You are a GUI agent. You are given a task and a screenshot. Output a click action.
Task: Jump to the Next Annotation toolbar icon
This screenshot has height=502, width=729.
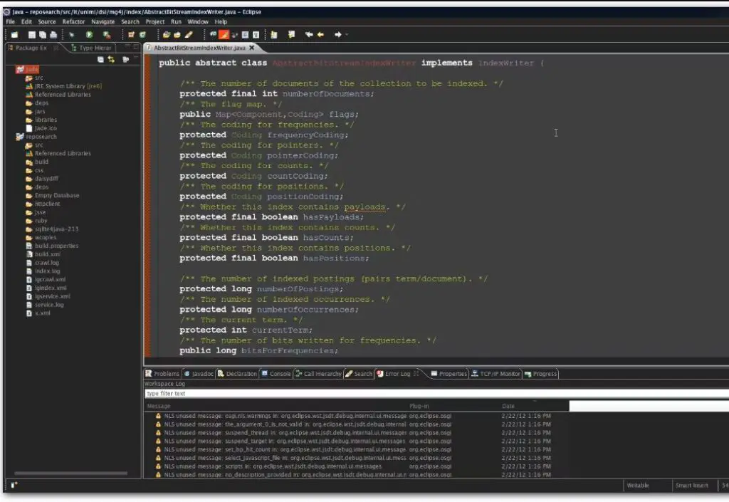tap(274, 35)
